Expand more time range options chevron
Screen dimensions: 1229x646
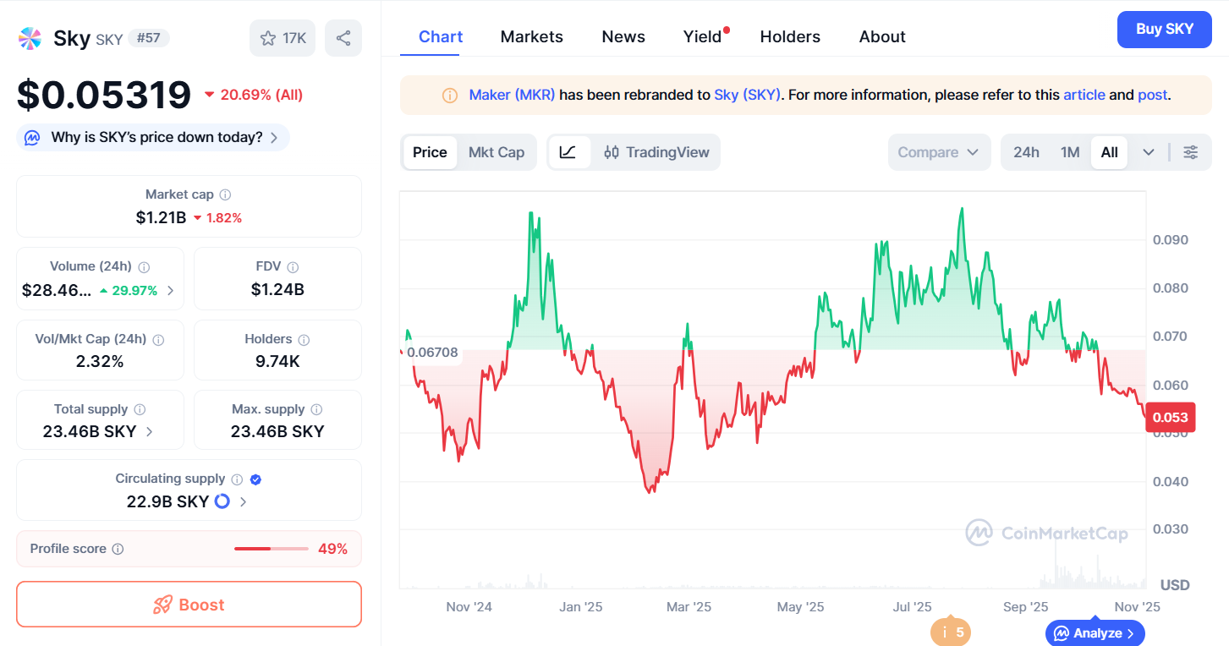click(1148, 152)
